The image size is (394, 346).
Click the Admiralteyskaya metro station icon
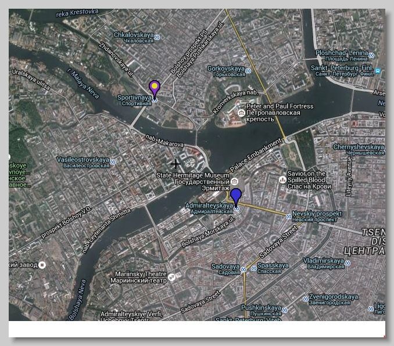point(237,208)
